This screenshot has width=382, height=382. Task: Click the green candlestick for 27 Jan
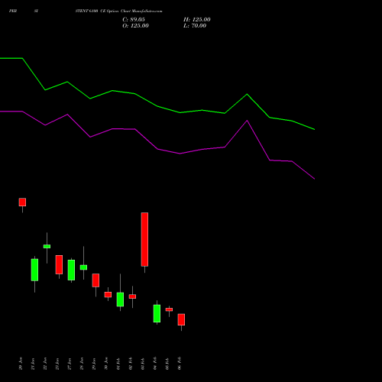coord(71,270)
